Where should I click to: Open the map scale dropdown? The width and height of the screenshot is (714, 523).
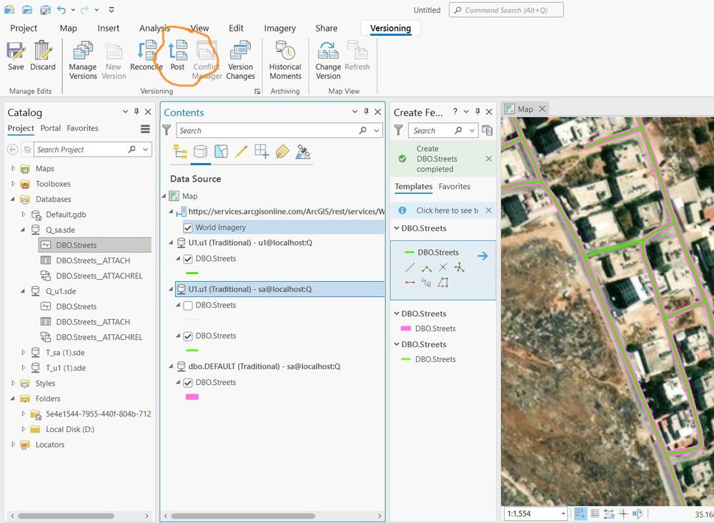pyautogui.click(x=563, y=514)
